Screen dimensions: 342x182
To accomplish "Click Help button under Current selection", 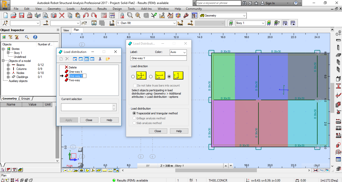I will tap(109, 120).
